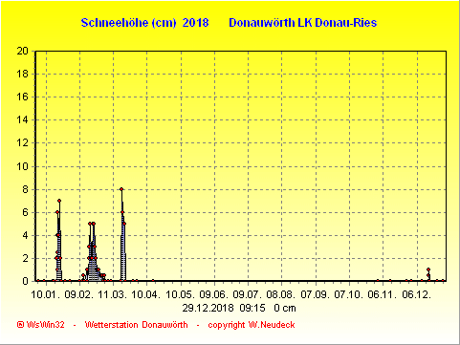Click the station name 'Donauwörth LK Donau-Ries'
The image size is (460, 345).
click(303, 23)
